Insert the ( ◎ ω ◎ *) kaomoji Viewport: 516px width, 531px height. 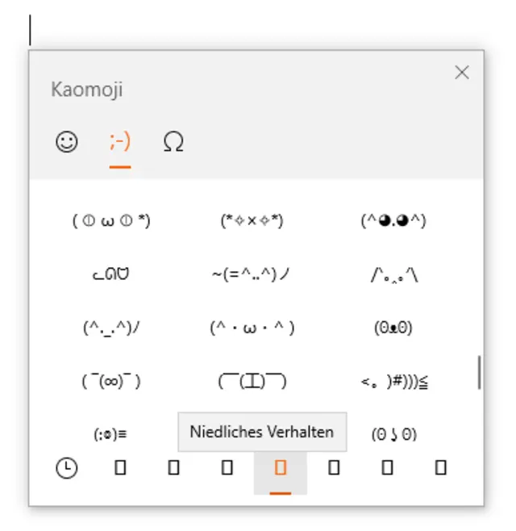pos(111,220)
